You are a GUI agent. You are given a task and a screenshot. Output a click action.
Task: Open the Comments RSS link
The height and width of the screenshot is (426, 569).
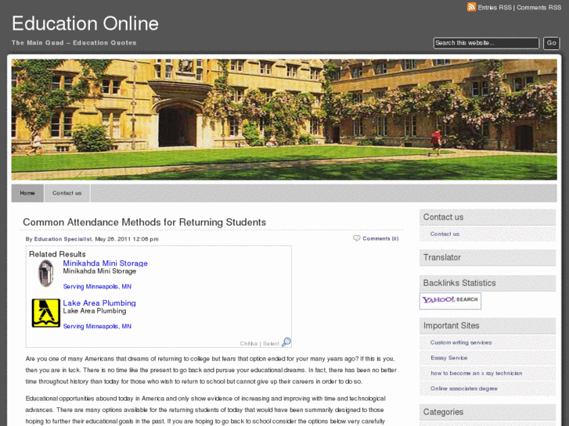[x=539, y=8]
